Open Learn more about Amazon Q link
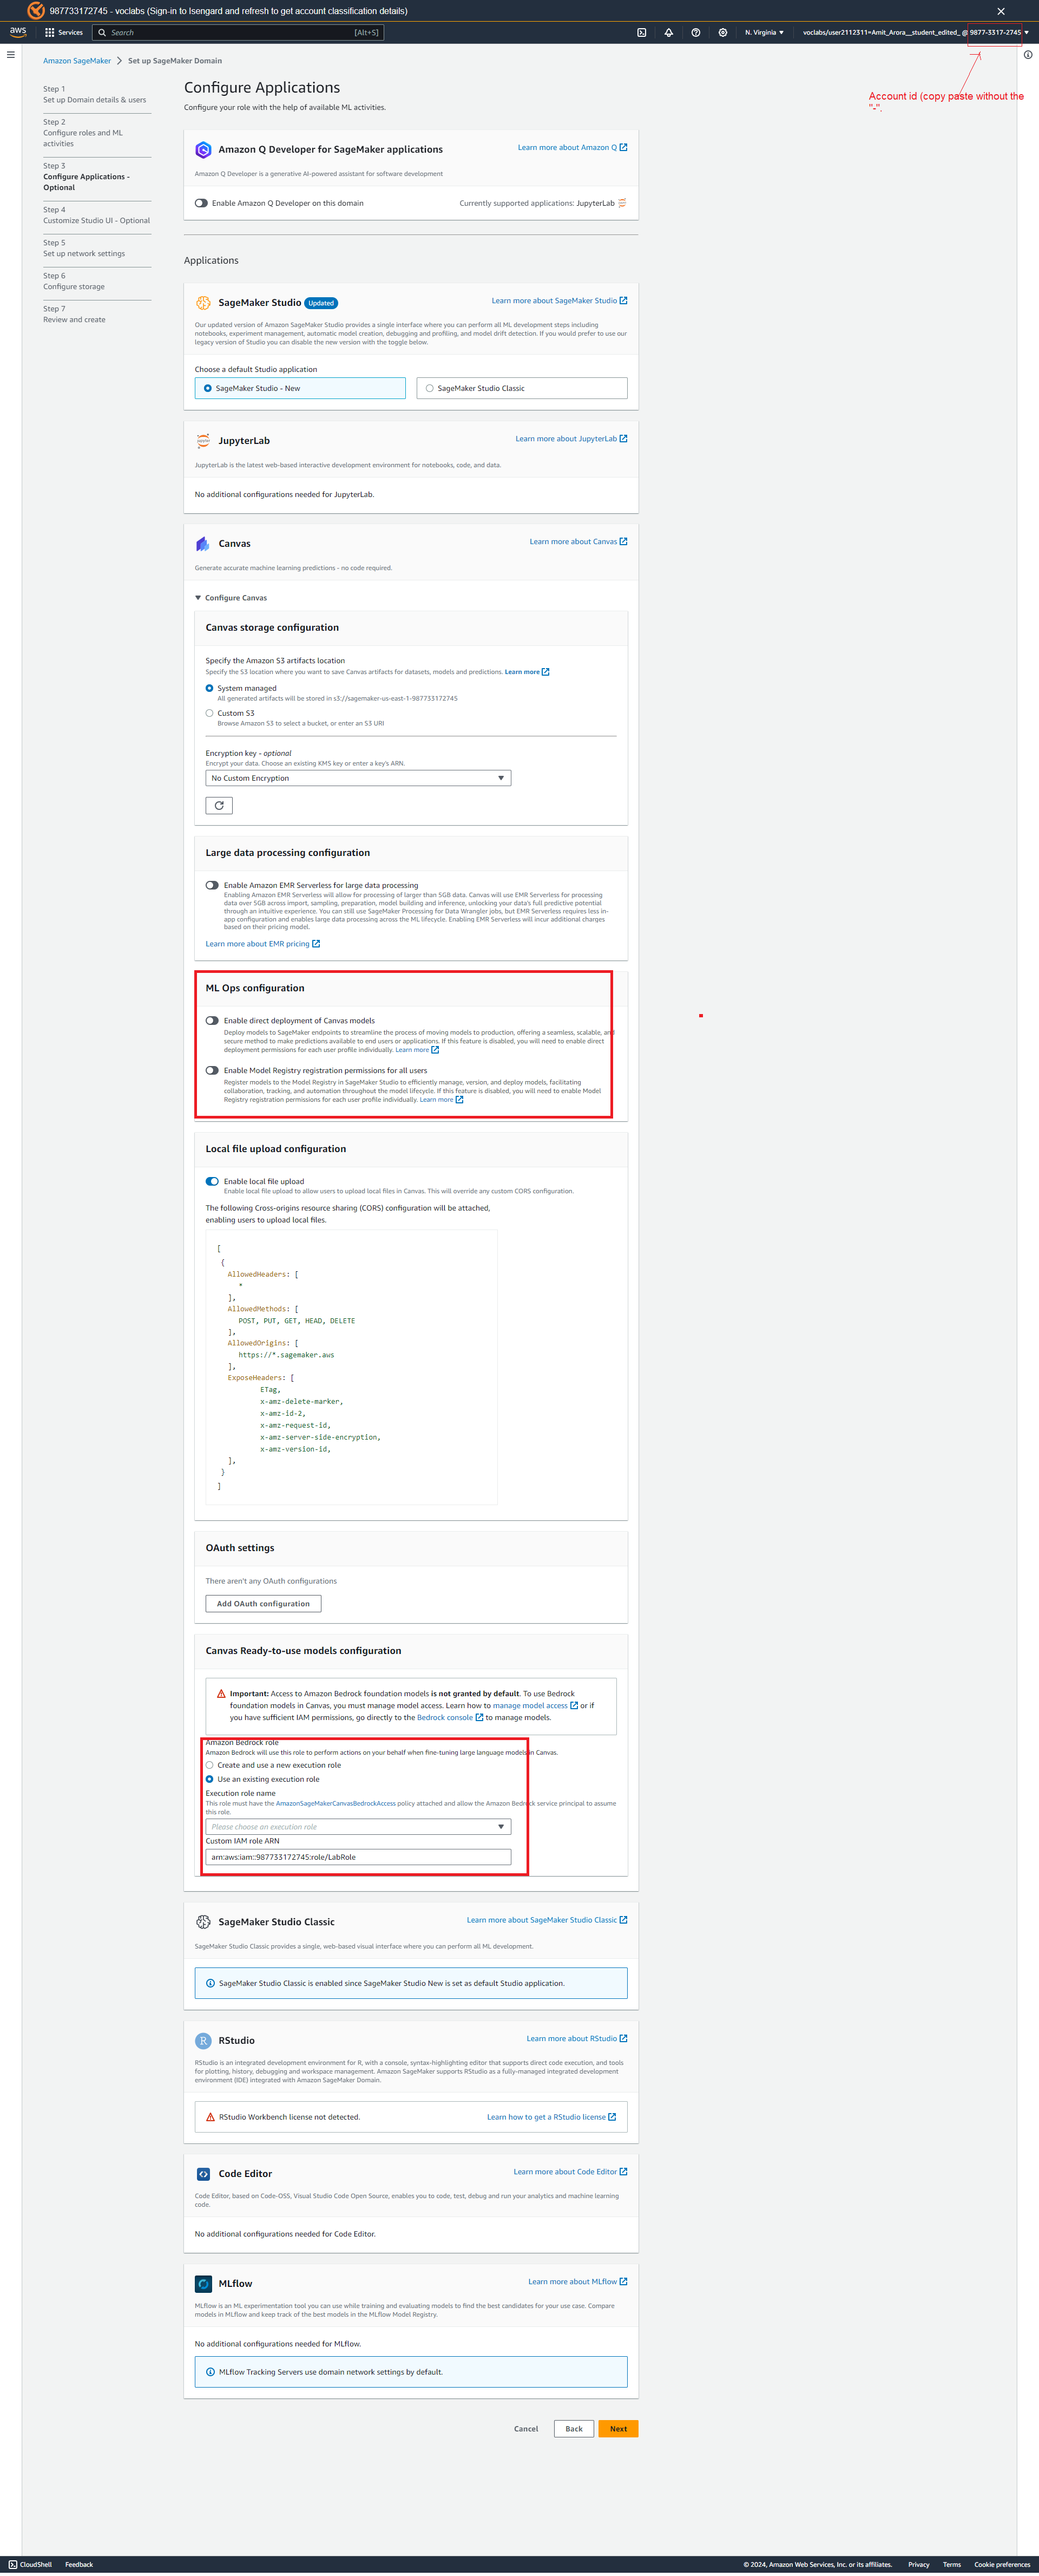Screen dimensions: 1039x2576 (572, 147)
